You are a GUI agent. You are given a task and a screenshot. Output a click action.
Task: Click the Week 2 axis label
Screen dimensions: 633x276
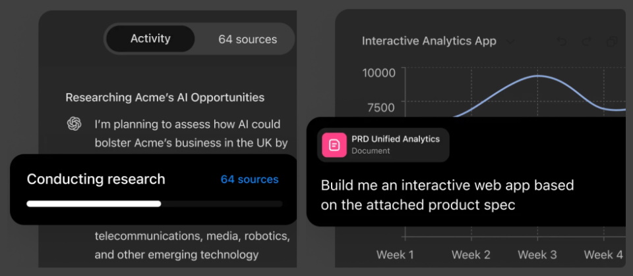(x=471, y=254)
